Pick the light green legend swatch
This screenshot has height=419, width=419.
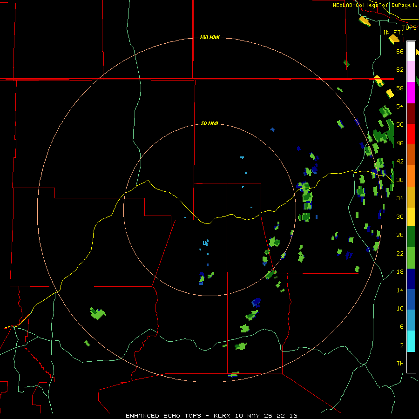pos(411,258)
